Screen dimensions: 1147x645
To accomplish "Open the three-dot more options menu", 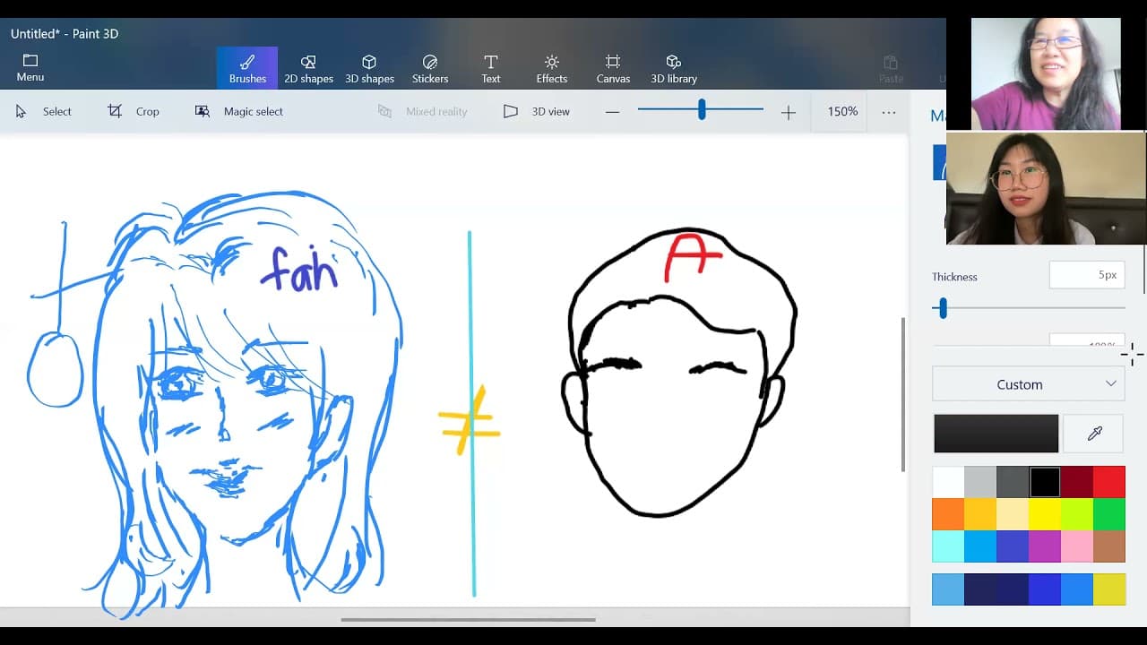I will point(889,112).
